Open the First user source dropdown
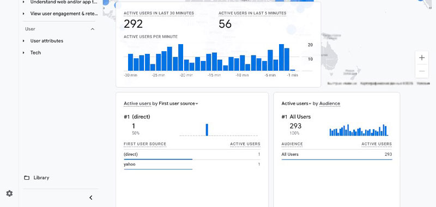 click(178, 103)
